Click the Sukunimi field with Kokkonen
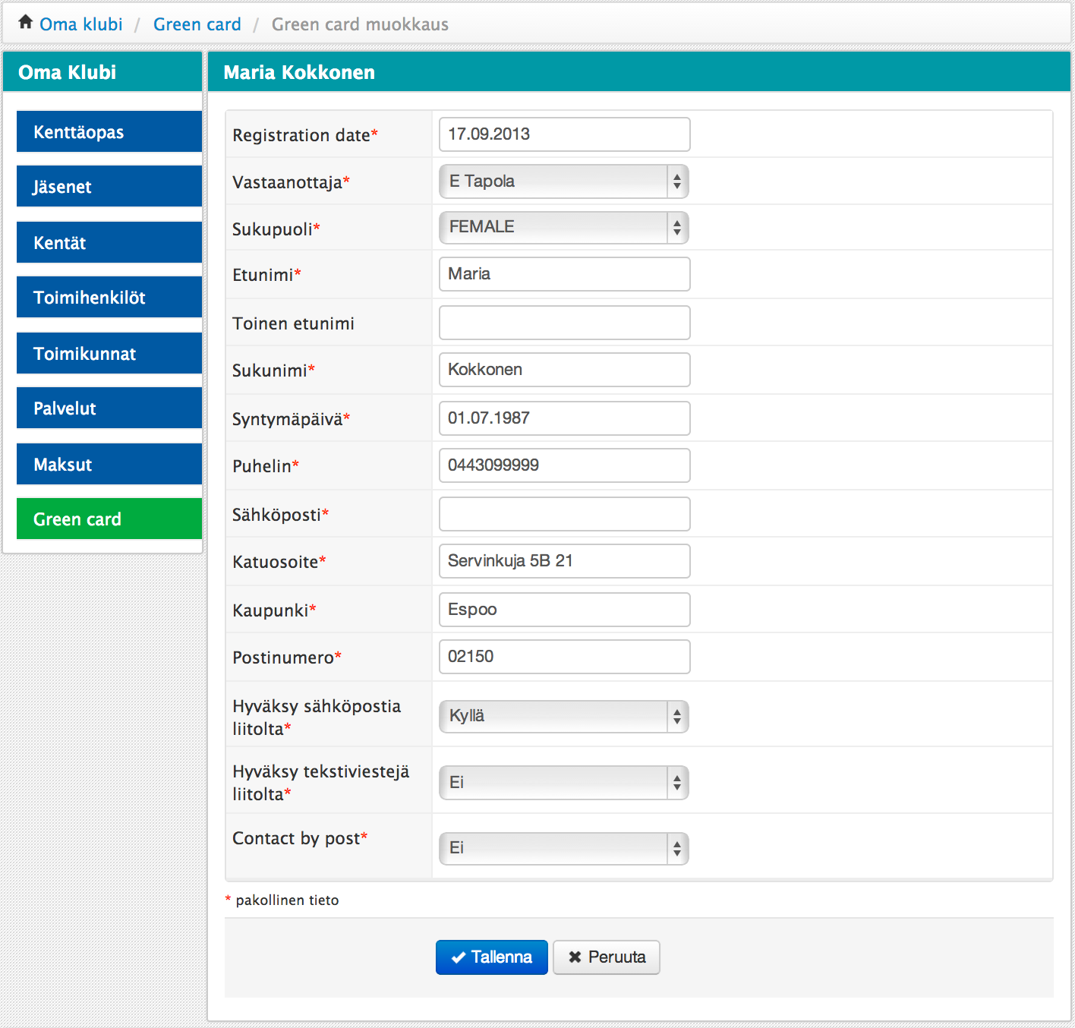The height and width of the screenshot is (1028, 1075). [x=564, y=370]
